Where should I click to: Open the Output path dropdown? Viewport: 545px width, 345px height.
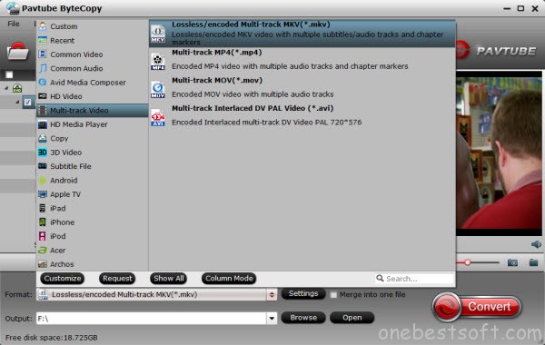point(272,318)
